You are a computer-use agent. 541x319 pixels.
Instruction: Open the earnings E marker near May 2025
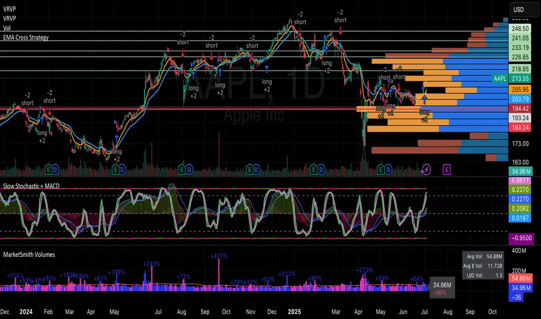point(381,170)
